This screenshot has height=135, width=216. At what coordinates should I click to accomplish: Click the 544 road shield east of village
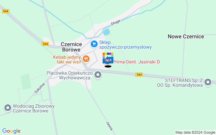pyautogui.click(x=139, y=75)
